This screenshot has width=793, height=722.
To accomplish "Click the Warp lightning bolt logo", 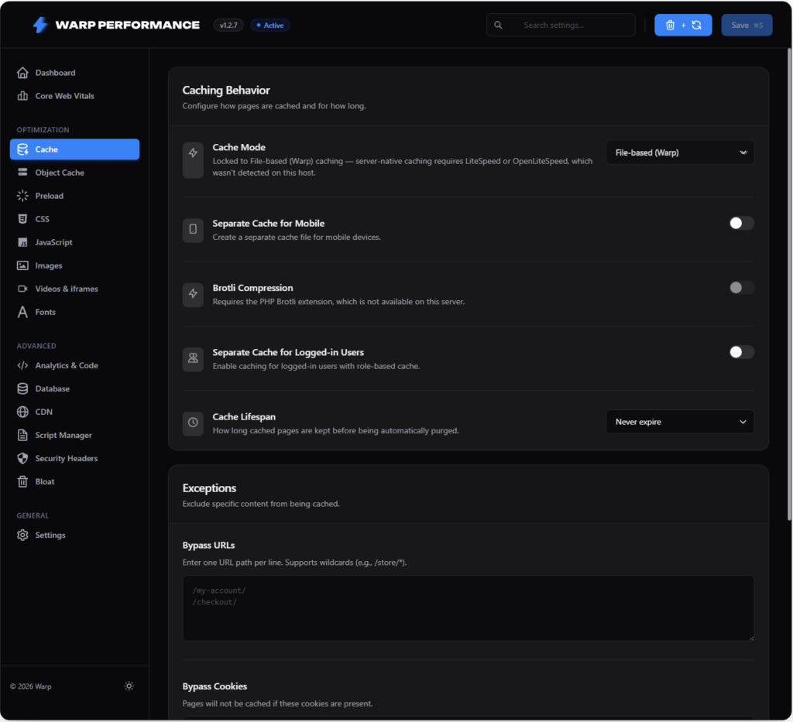I will coord(40,25).
